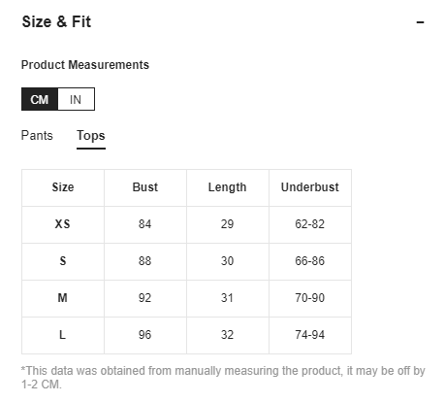Click the Bust column header
Screen dimensions: 445x402
click(x=145, y=187)
